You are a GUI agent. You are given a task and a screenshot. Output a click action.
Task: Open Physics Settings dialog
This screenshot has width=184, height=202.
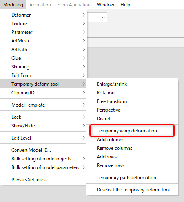[43, 180]
